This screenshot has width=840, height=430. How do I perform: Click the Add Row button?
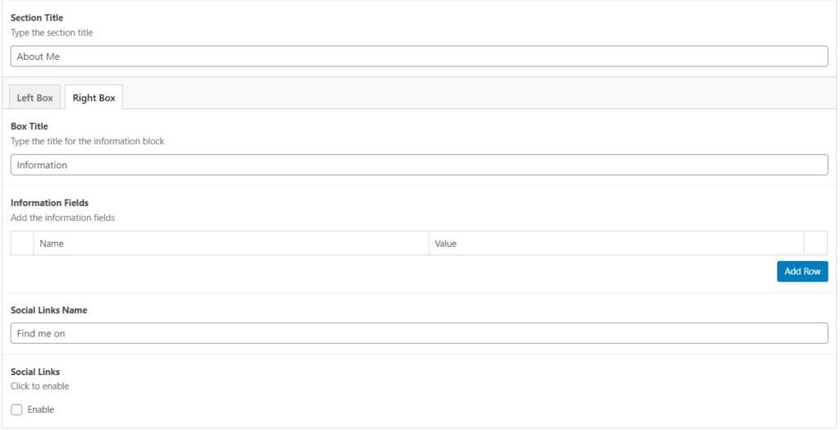[802, 272]
